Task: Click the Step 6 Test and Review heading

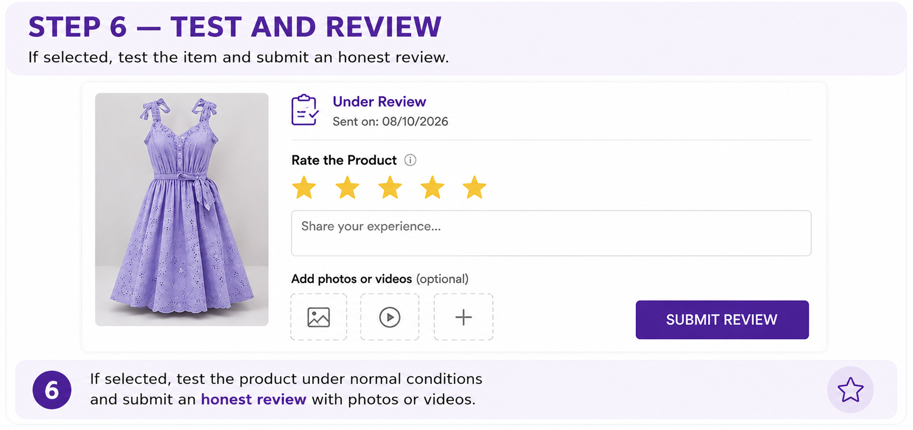Action: (x=235, y=27)
